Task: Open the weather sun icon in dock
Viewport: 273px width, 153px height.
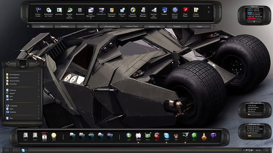Action: (x=54, y=136)
